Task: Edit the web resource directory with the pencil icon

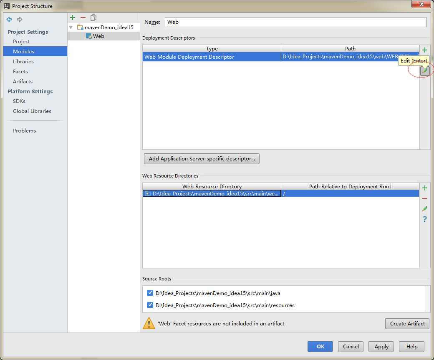Action: [424, 209]
